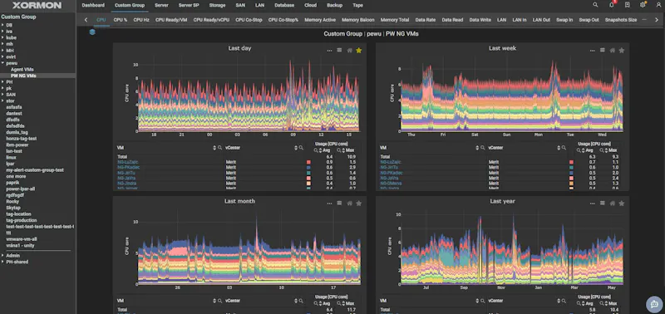Image resolution: width=665 pixels, height=314 pixels.
Task: Click the XORMON logo
Action: tap(37, 6)
